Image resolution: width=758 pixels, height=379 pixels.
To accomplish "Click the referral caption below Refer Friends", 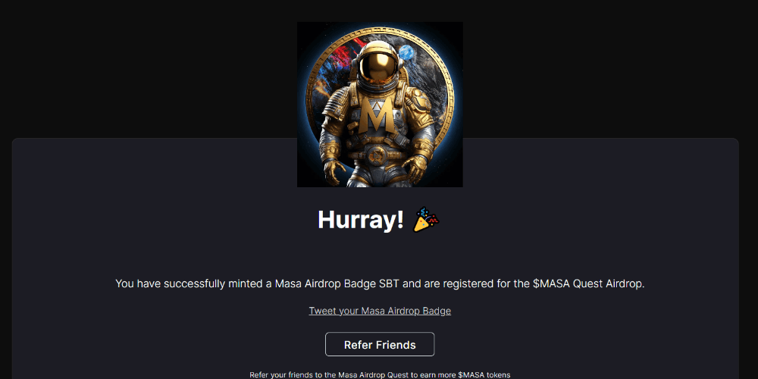I will (380, 374).
